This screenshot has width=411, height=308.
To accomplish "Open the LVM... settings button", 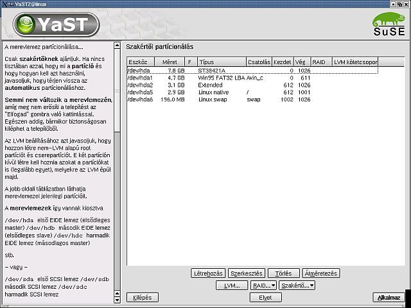I will click(x=231, y=285).
